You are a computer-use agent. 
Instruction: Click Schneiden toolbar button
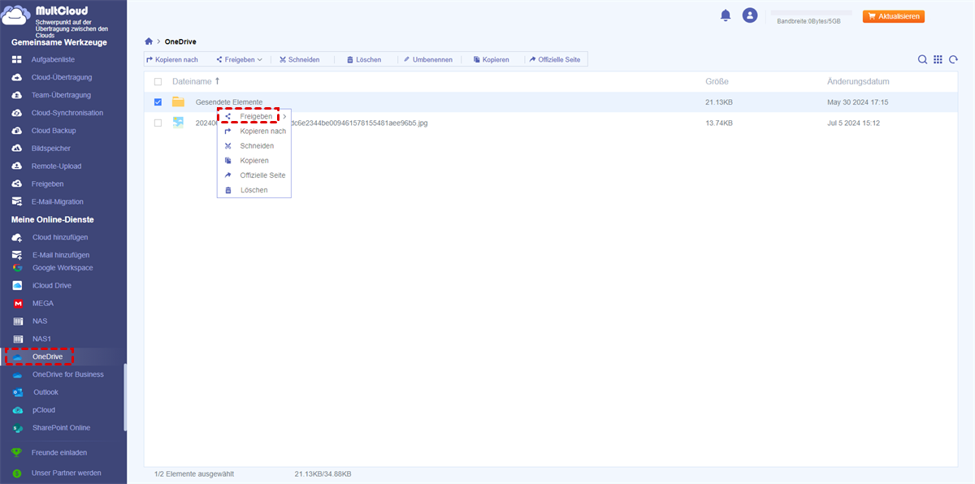298,59
